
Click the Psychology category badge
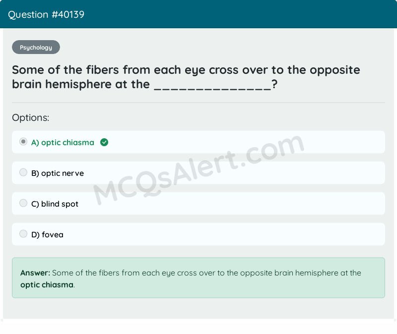click(x=36, y=47)
